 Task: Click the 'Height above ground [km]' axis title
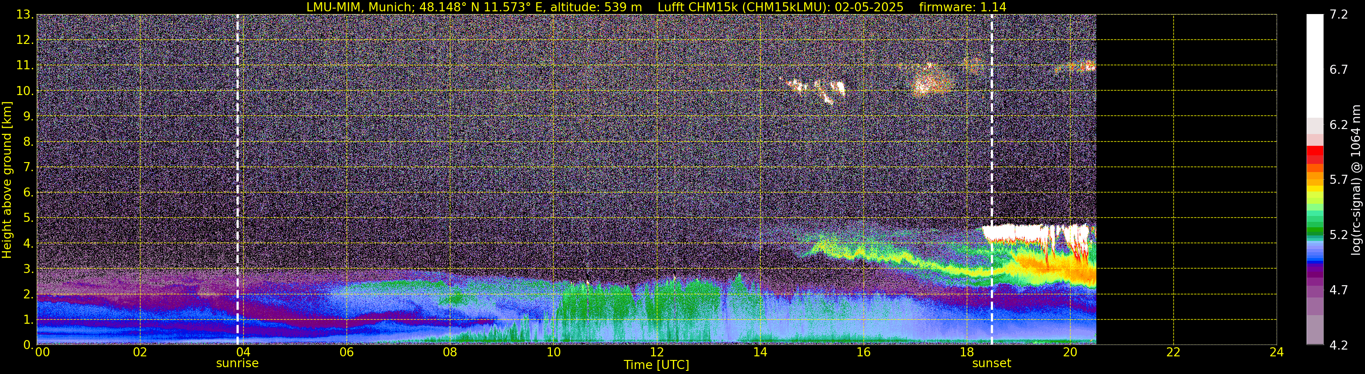point(7,180)
